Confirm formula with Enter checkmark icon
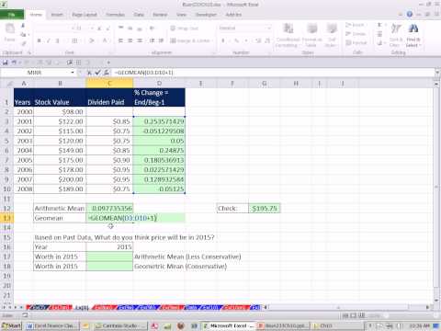 (97, 73)
